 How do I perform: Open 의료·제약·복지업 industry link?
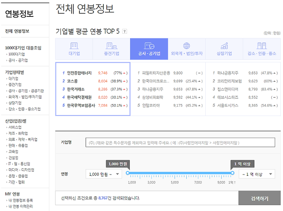coord(23,139)
